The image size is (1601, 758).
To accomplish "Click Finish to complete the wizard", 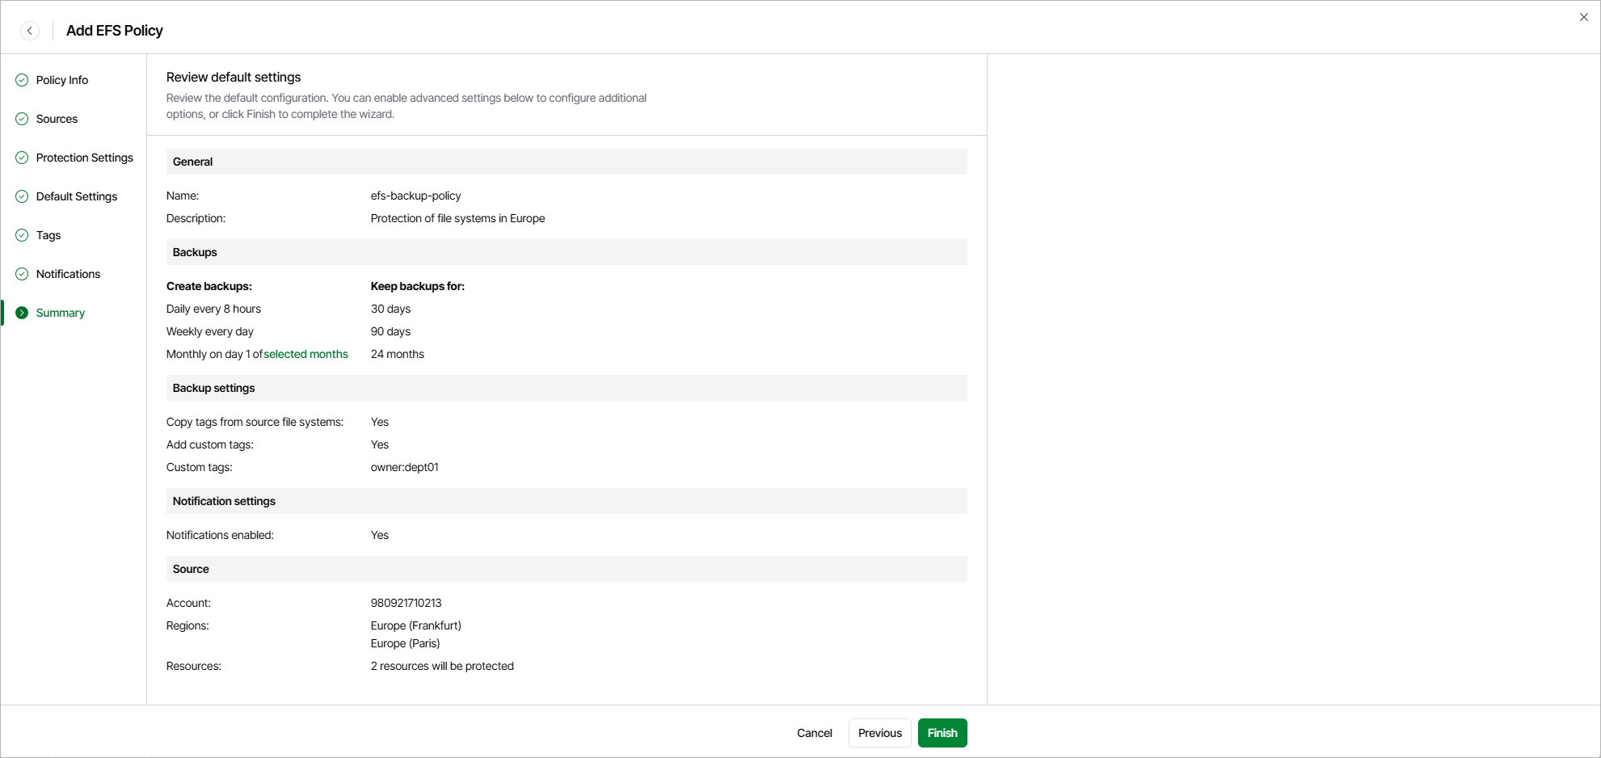I will click(942, 733).
